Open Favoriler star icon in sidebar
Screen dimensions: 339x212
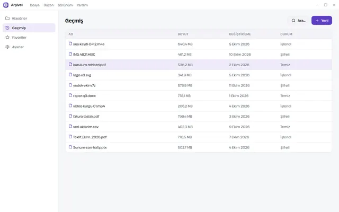tap(7, 38)
